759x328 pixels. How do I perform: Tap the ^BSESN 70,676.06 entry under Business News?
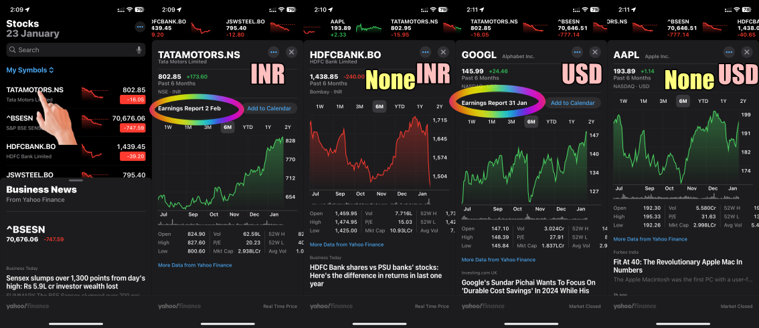35,234
